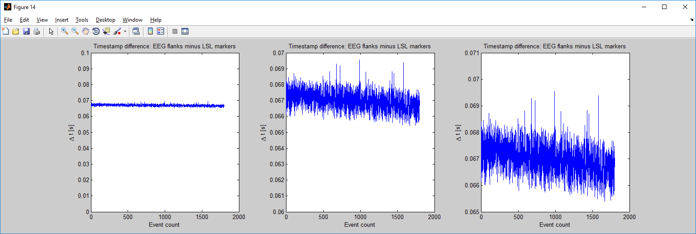The image size is (696, 234).
Task: Click the New Figure icon
Action: coord(5,31)
